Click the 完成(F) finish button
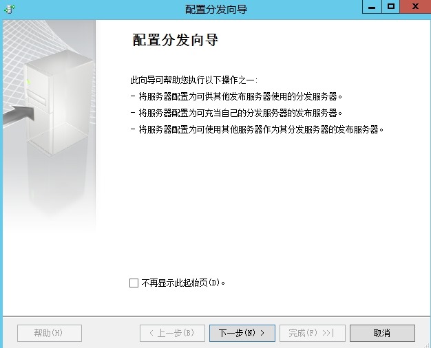 311,333
